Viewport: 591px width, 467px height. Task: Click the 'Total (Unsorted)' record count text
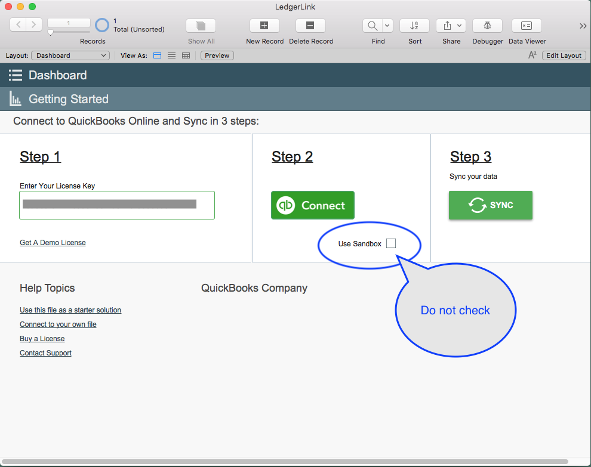click(139, 29)
